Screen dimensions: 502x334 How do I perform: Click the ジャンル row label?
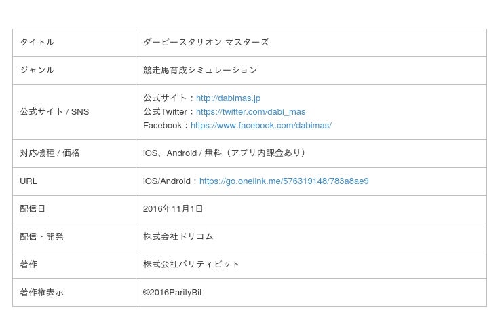coord(37,71)
